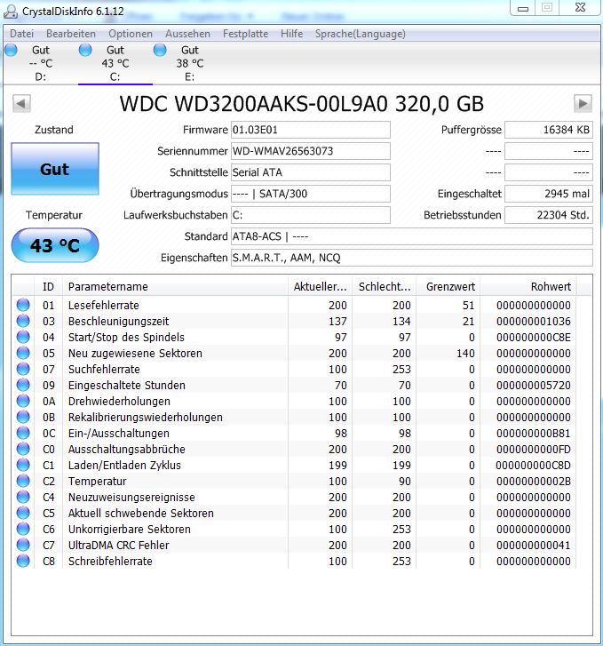603x646 pixels.
Task: Select the Neu zugewiesene Sektoren text
Action: pos(135,353)
